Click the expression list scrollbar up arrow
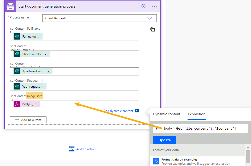251x166 pixels. click(248, 147)
